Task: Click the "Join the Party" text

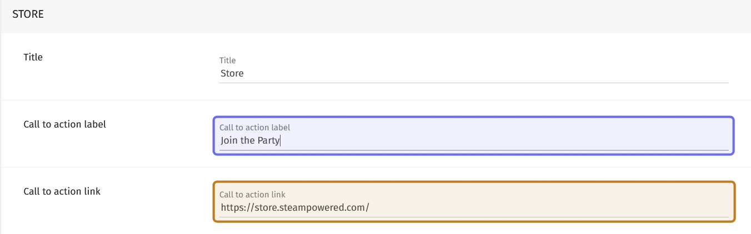Action: point(250,140)
